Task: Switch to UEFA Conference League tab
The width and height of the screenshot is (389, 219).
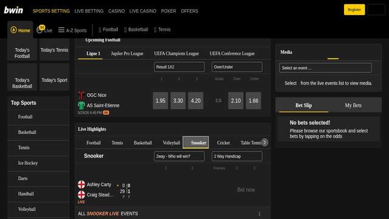Action: tap(232, 54)
